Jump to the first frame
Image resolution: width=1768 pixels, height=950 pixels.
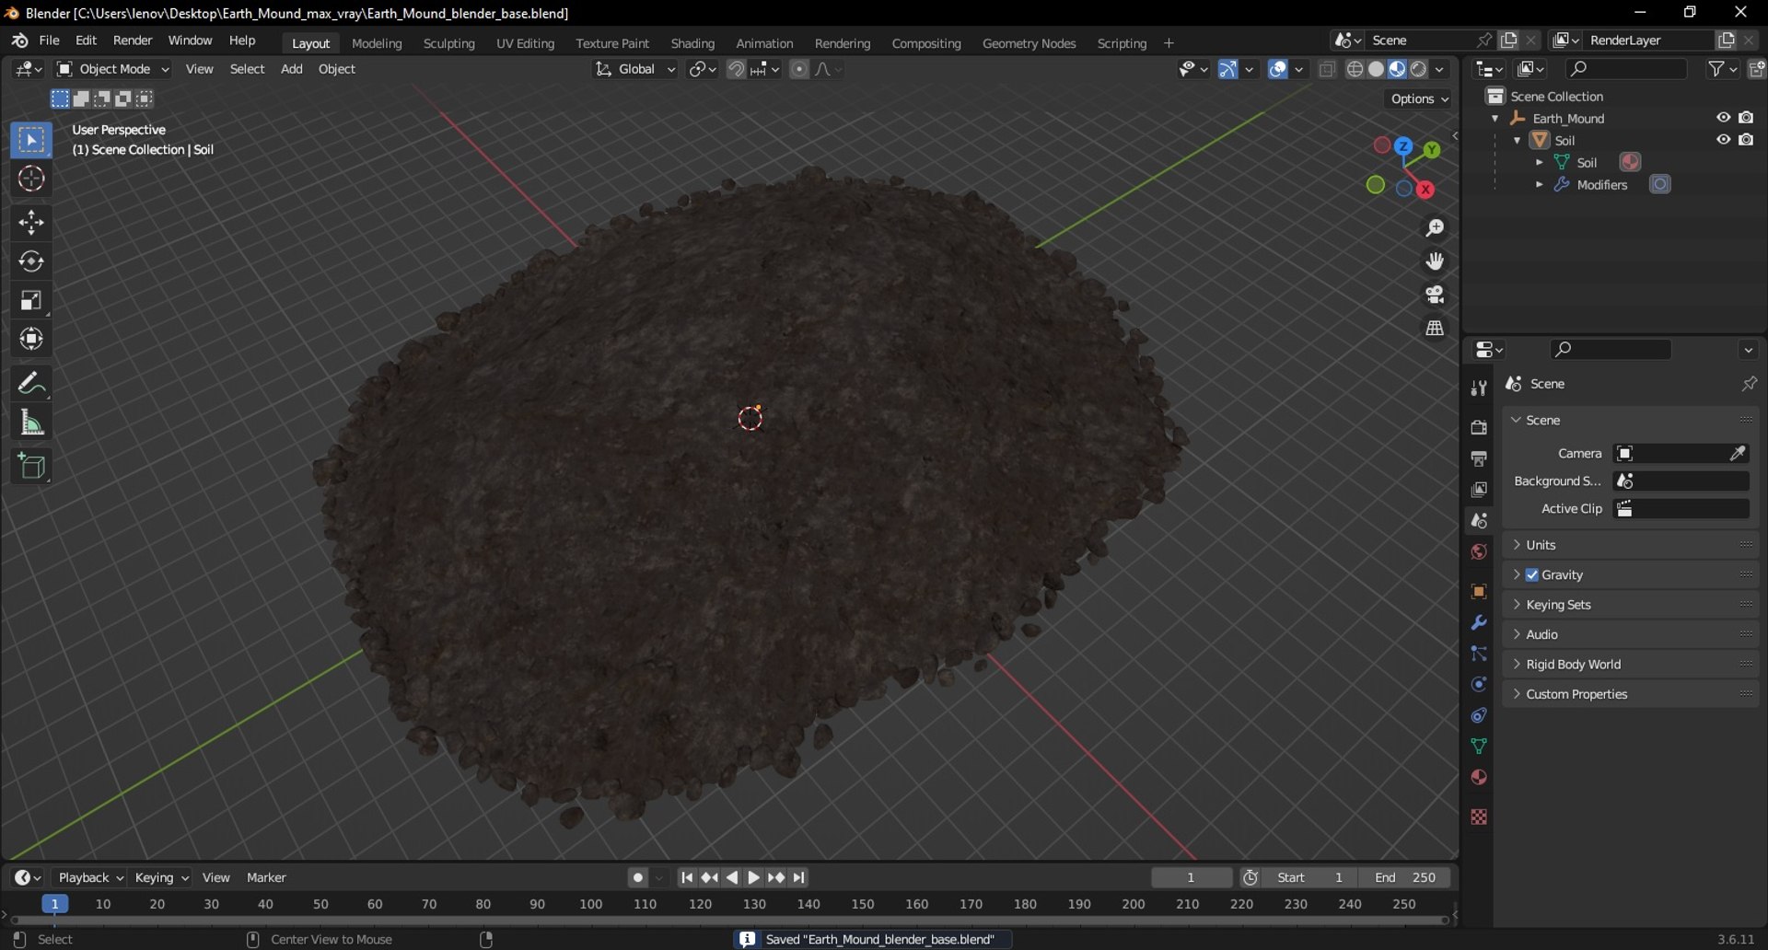[x=686, y=878]
